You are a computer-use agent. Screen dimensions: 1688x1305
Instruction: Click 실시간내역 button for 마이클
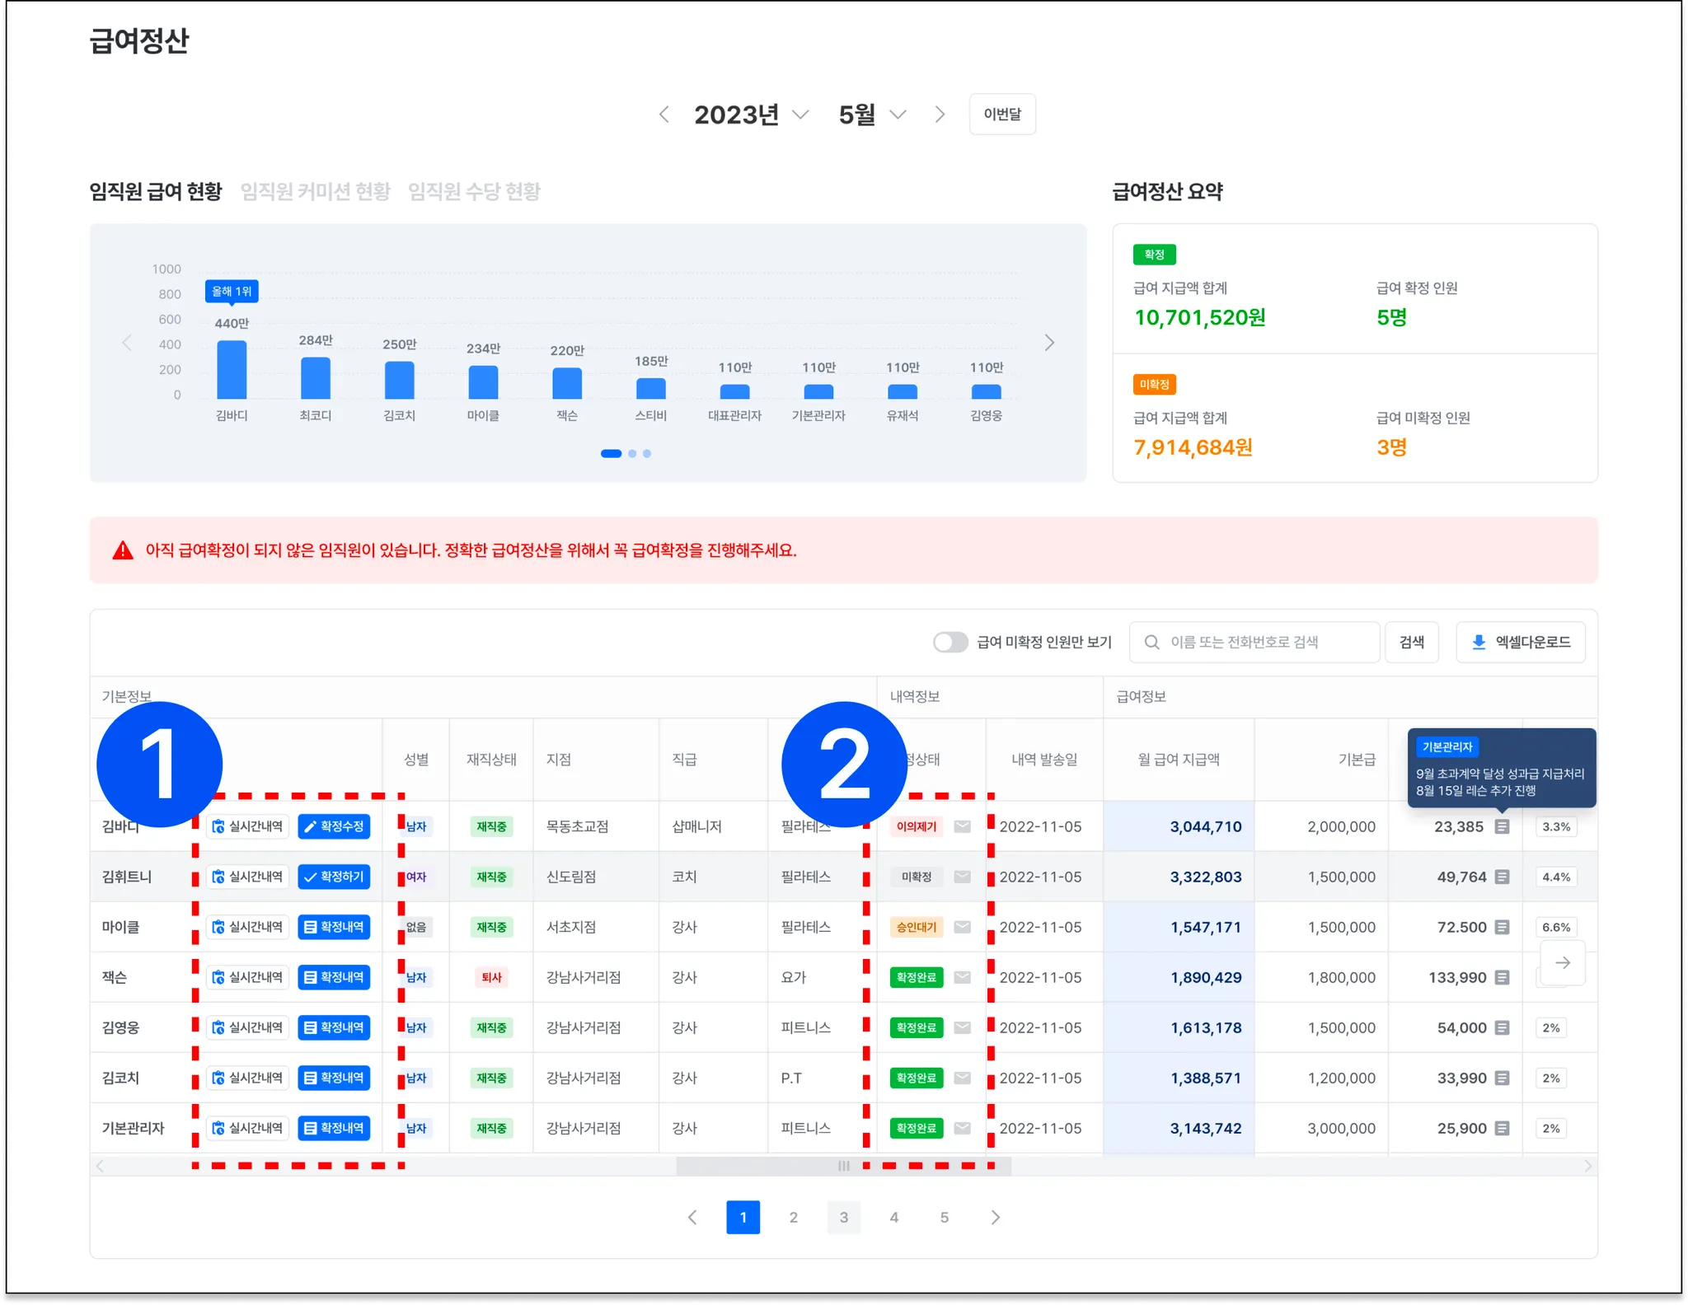pyautogui.click(x=247, y=927)
